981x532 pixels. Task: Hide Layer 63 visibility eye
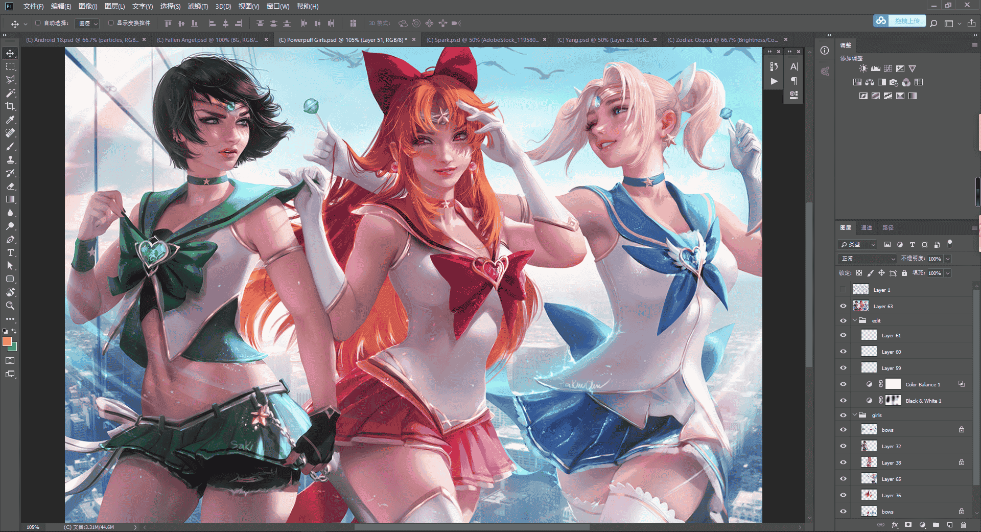(843, 306)
